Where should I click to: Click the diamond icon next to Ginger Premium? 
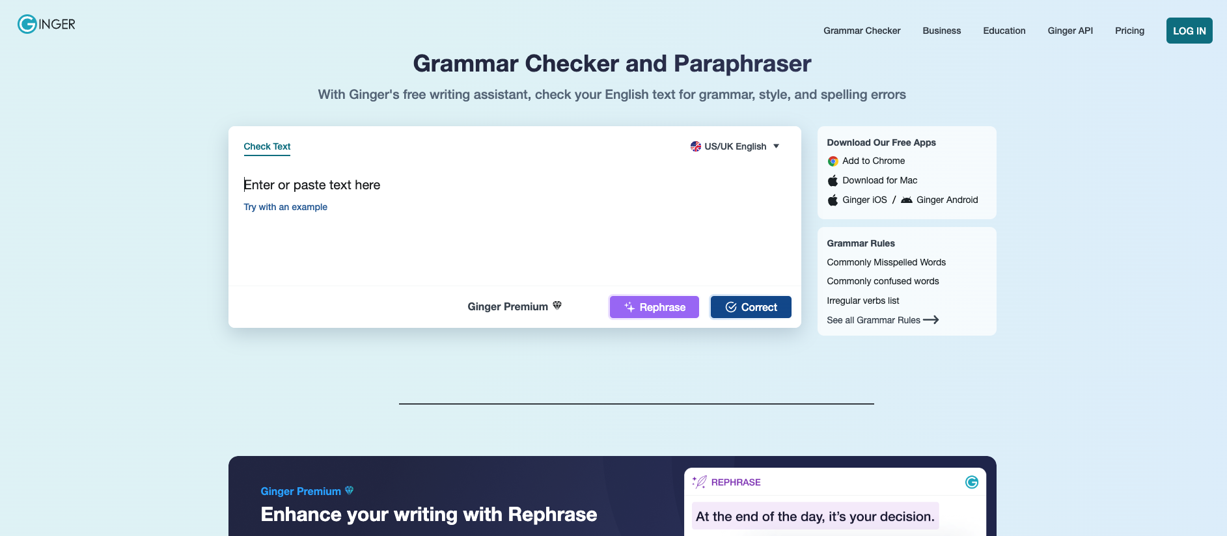pyautogui.click(x=557, y=306)
